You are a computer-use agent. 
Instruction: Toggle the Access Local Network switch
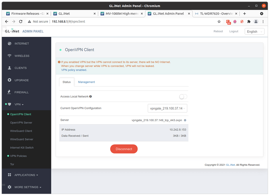[x=183, y=96]
